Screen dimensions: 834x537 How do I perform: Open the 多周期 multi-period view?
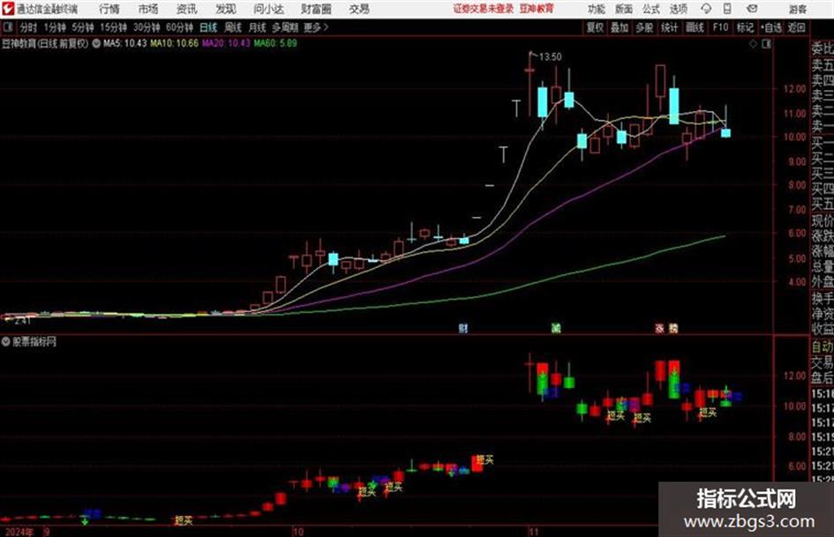point(285,27)
